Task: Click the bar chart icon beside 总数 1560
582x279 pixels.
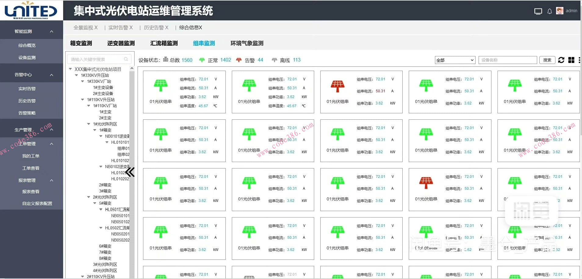Action: [165, 60]
